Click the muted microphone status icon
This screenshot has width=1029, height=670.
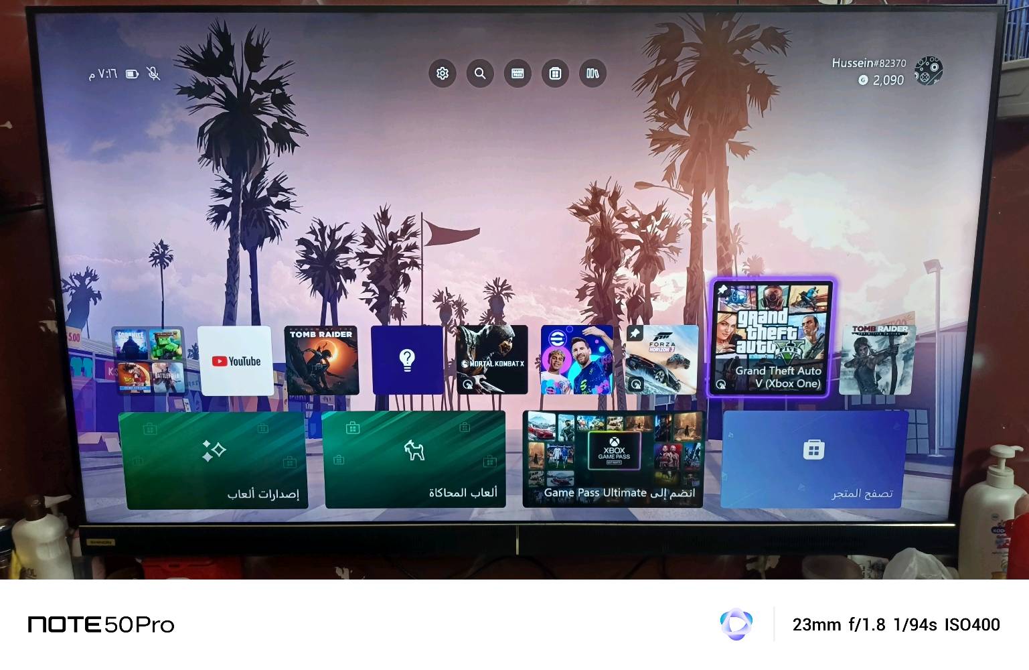(153, 74)
